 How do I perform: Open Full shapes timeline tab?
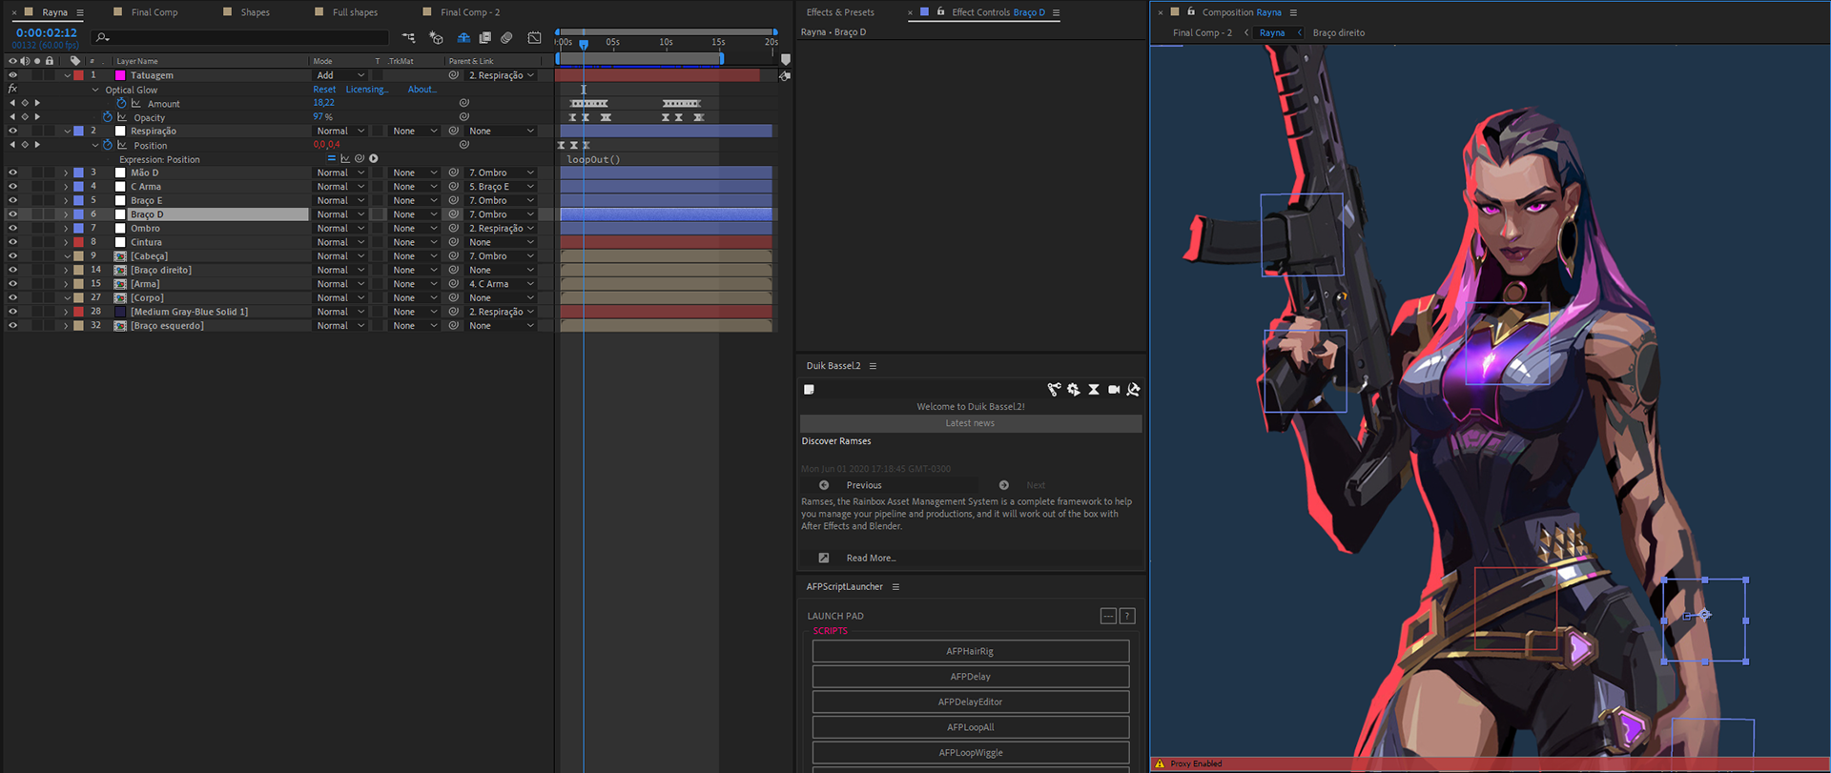pyautogui.click(x=355, y=12)
